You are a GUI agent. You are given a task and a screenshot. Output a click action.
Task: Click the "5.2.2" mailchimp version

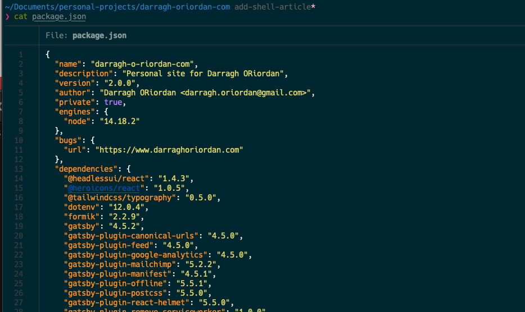201,264
